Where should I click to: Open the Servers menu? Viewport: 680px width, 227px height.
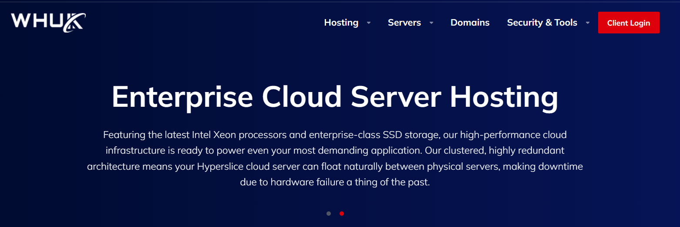tap(404, 23)
